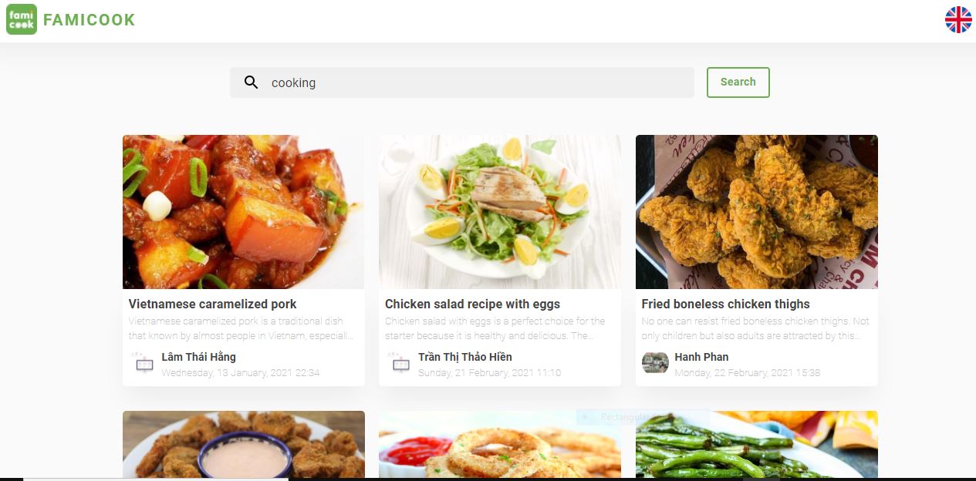Screen dimensions: 976x481
Task: Open the Chicken salad recipe with eggs title
Action: coord(472,304)
